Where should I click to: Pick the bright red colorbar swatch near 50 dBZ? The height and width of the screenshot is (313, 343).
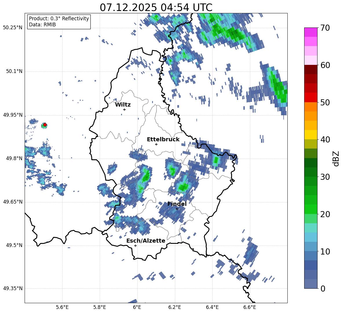pos(311,98)
